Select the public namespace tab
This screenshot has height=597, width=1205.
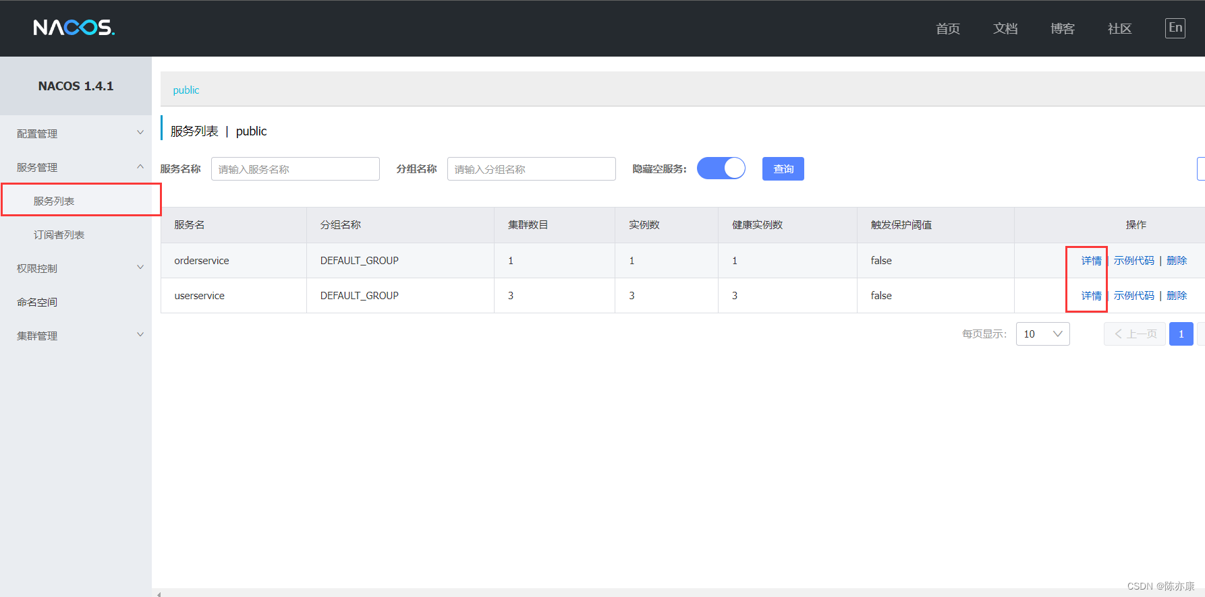186,90
